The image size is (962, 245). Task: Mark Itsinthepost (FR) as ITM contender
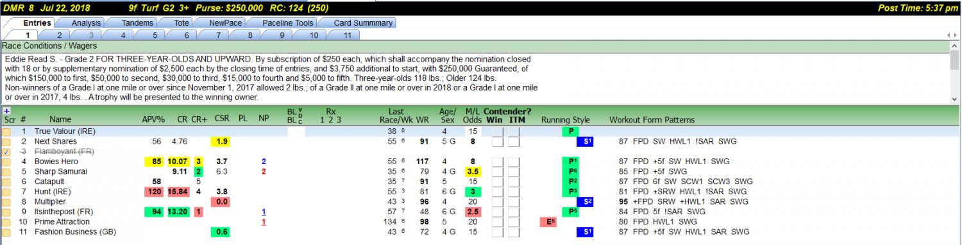pos(514,212)
